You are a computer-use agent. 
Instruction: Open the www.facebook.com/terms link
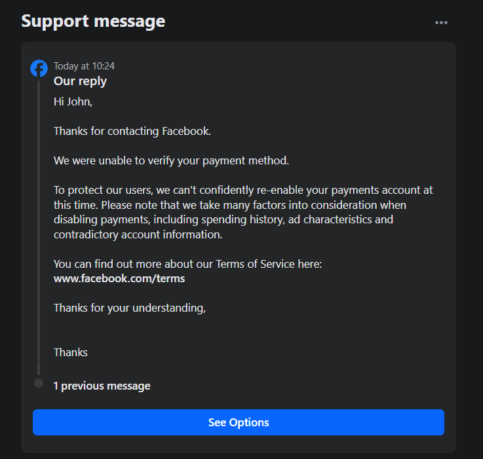tap(119, 278)
